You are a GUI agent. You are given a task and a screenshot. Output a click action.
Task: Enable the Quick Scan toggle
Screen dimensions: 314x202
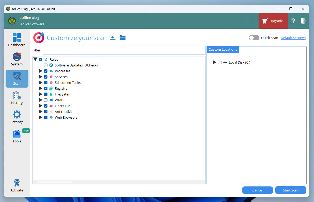pos(254,38)
